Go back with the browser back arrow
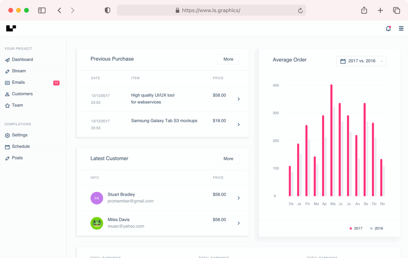The width and height of the screenshot is (408, 258). click(x=59, y=10)
